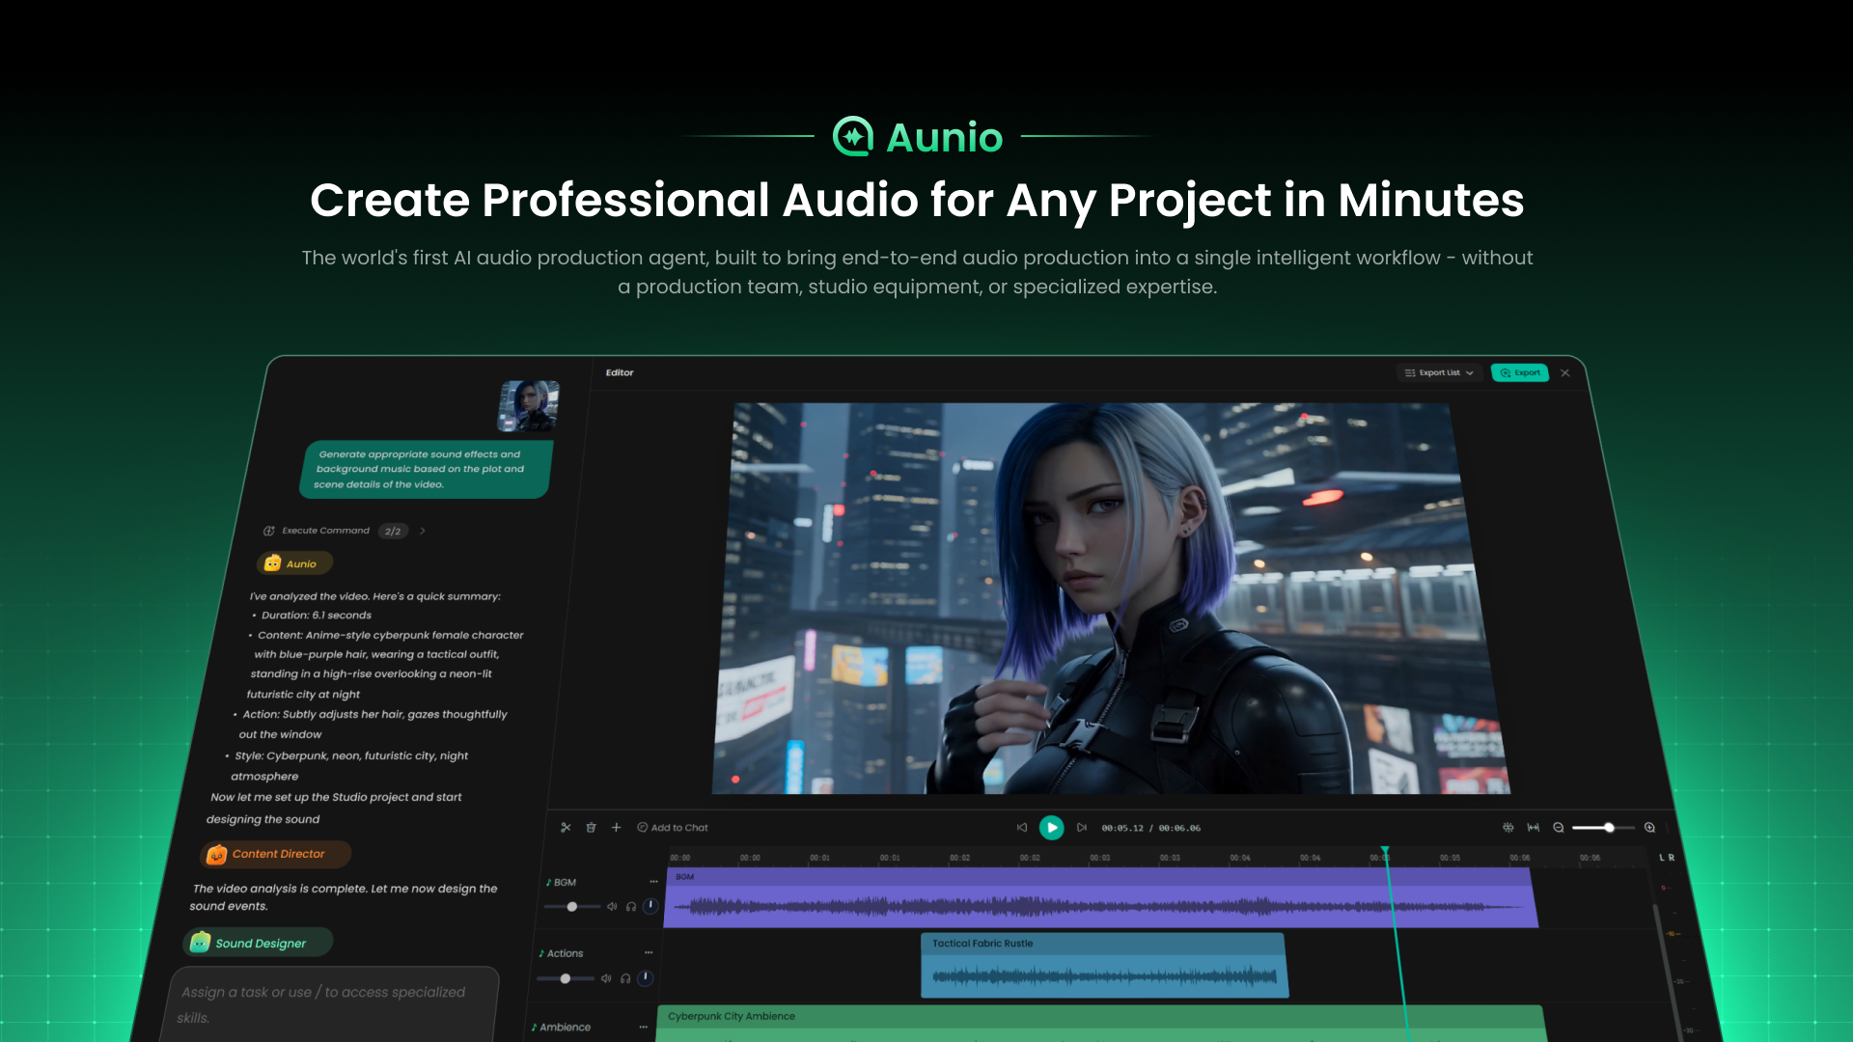Image resolution: width=1853 pixels, height=1042 pixels.
Task: Click the 00:05.12 current time readout
Action: 1122,828
